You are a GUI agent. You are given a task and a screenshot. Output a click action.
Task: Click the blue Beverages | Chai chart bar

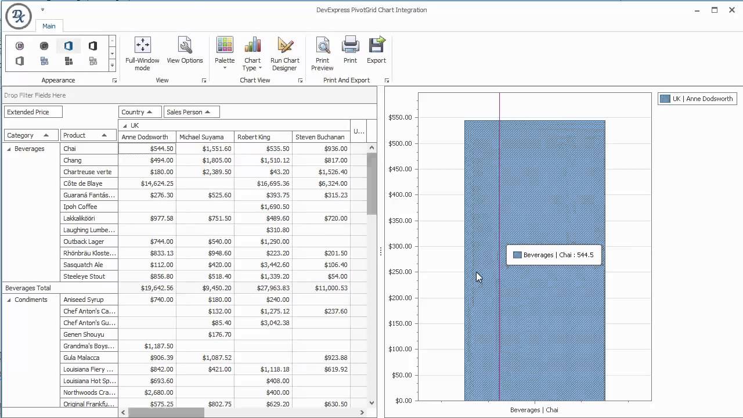pyautogui.click(x=535, y=261)
